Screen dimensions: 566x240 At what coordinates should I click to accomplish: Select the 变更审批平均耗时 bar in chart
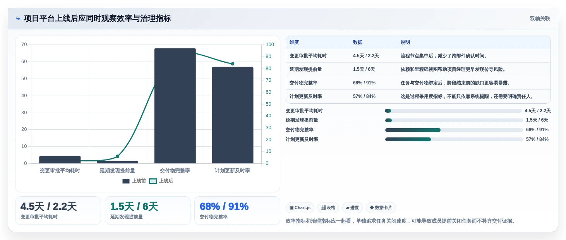coord(60,159)
